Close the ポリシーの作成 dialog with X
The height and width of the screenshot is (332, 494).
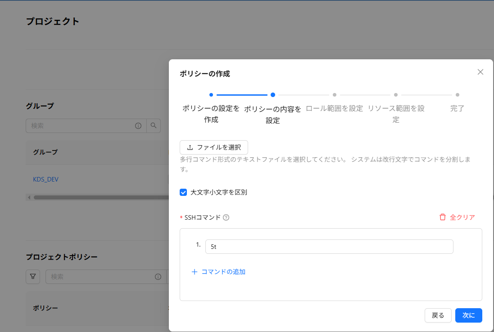(480, 72)
